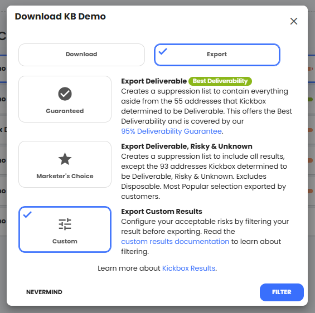Click the Export Deliverable heading
The image size is (315, 313).
point(154,81)
